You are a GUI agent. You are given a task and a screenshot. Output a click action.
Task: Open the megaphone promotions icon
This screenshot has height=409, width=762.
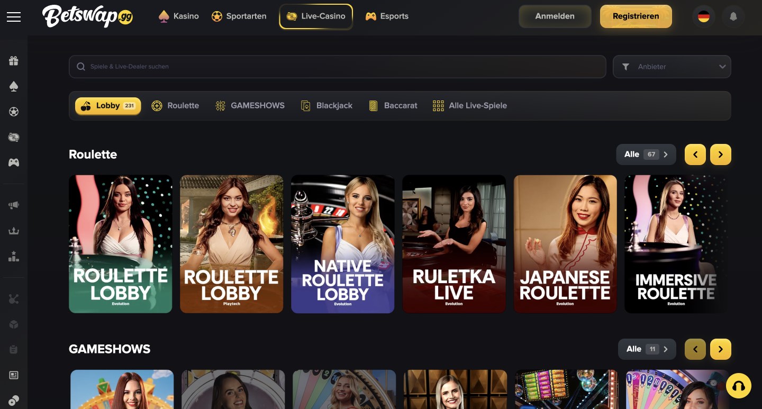coord(14,205)
